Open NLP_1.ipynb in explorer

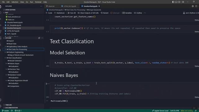(x=12, y=34)
